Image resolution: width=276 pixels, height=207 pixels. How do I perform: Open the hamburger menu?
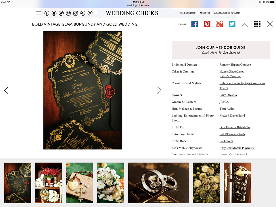pos(39,13)
